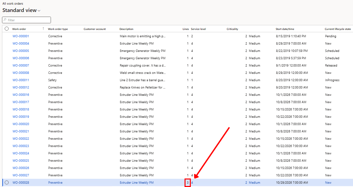Viewport: 353px width, 187px height.
Task: Click the Start date/time column header
Action: click(x=285, y=29)
